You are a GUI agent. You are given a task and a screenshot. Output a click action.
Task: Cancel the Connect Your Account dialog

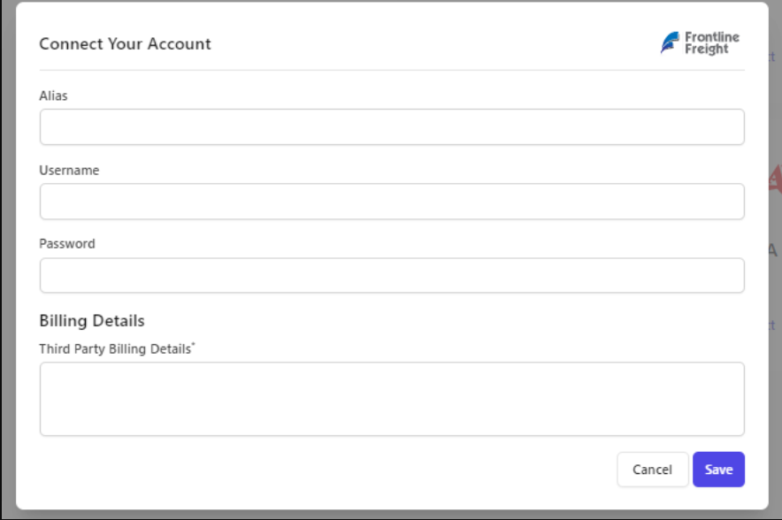[x=652, y=469]
